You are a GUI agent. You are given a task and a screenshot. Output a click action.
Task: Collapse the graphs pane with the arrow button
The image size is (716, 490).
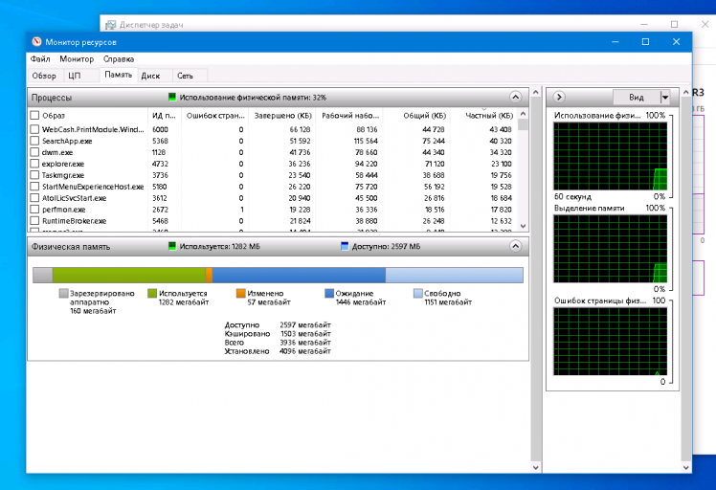point(559,97)
